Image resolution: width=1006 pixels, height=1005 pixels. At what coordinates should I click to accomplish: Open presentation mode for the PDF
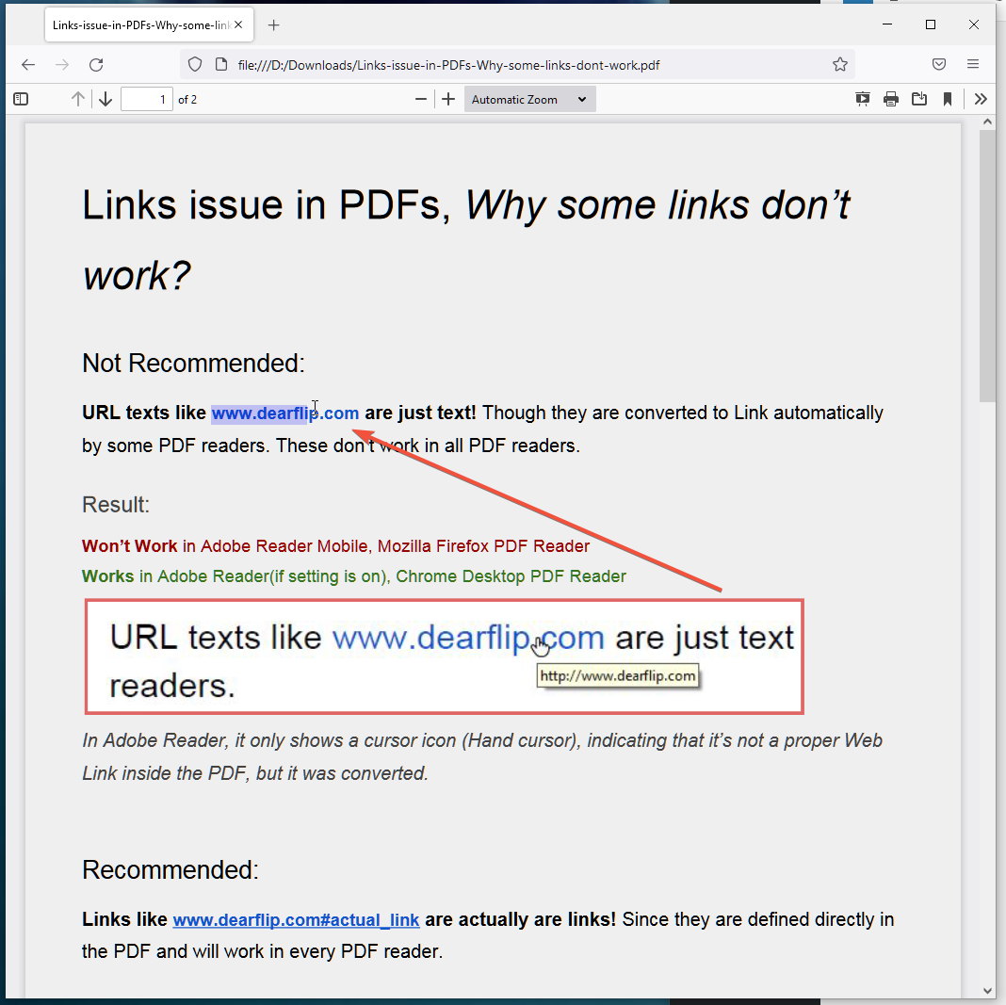click(x=863, y=98)
